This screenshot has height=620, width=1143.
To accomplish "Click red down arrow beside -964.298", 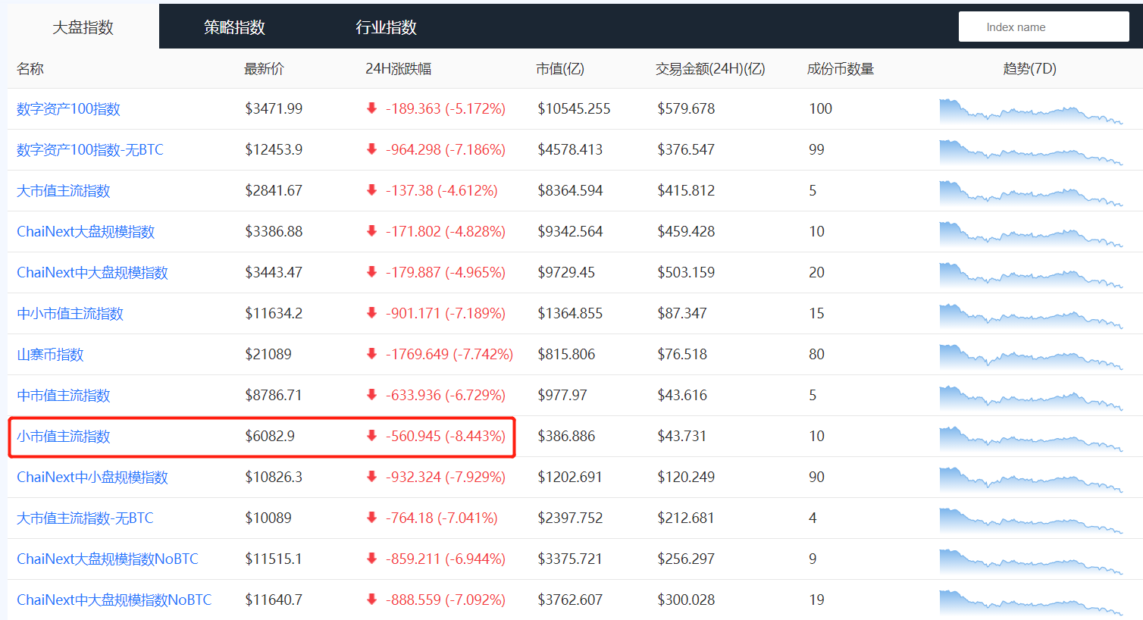I will coord(371,149).
